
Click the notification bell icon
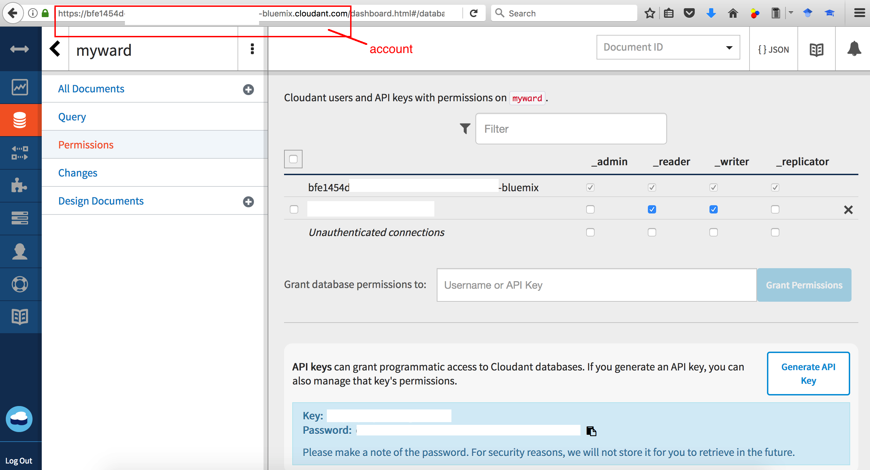pos(854,49)
